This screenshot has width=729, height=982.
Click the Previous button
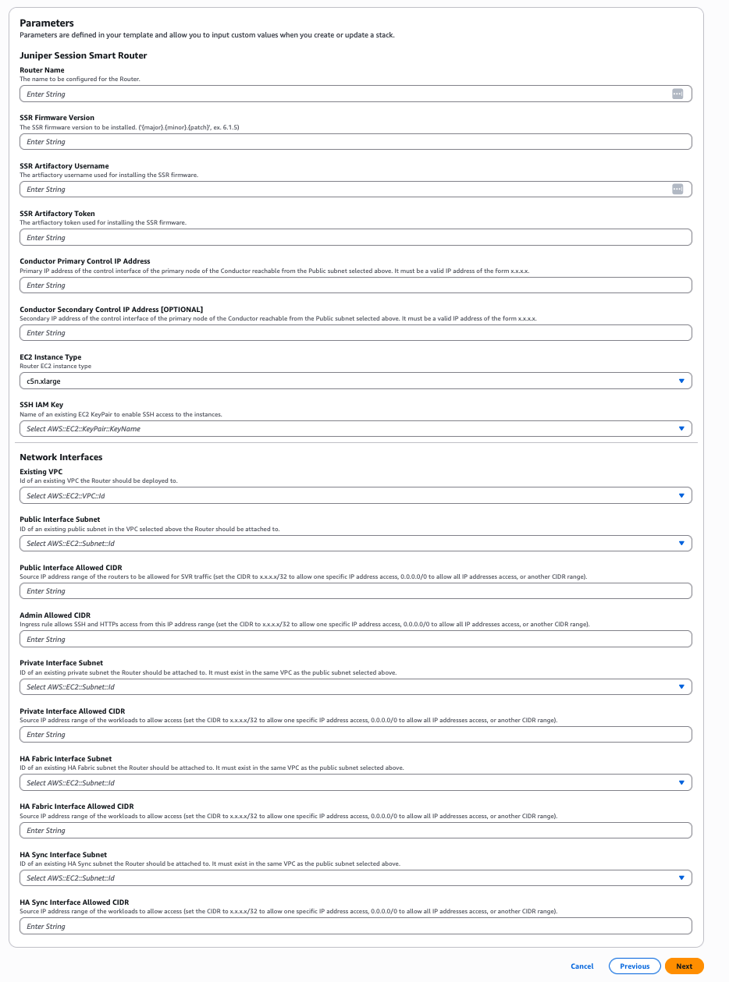(x=634, y=966)
